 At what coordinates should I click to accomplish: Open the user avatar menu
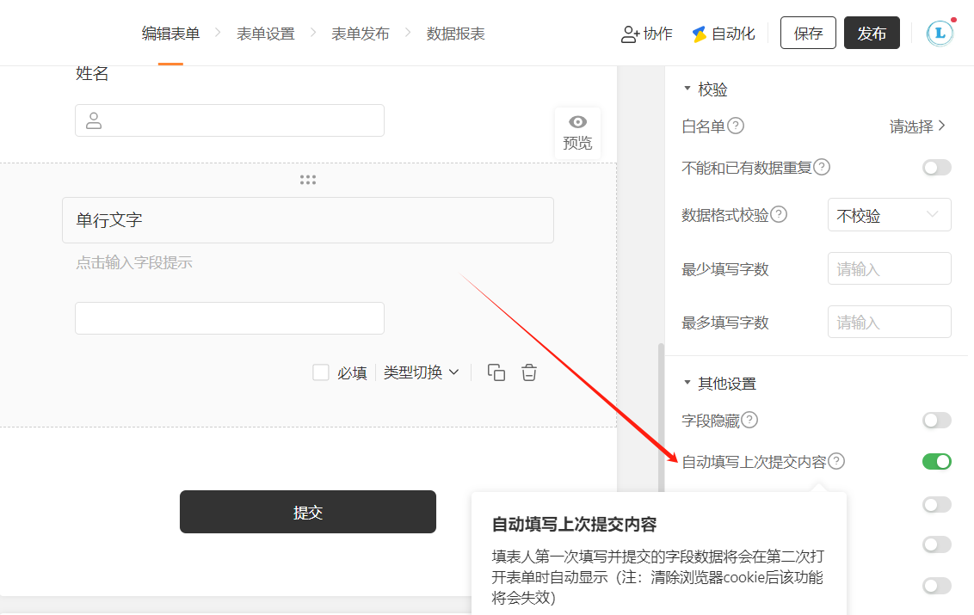tap(940, 33)
